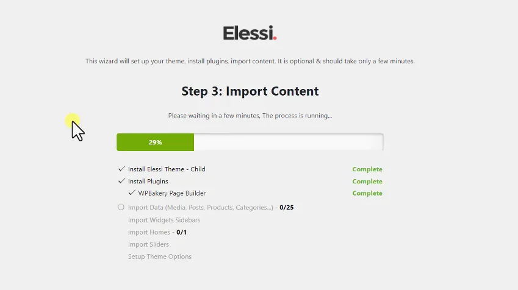Click the Import Data 0/25 counter
518x290 pixels.
click(x=286, y=208)
